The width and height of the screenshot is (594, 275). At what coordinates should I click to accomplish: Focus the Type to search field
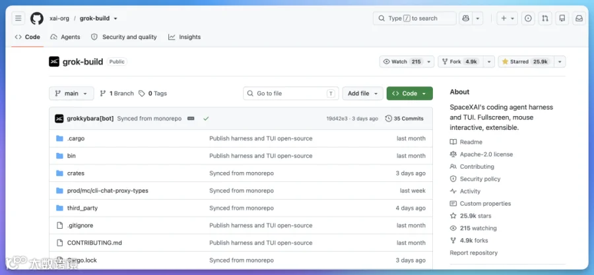(x=414, y=18)
